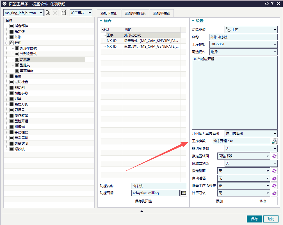Click the 添加平铺组 tab button
Image resolution: width=283 pixels, height=225 pixels.
[161, 13]
